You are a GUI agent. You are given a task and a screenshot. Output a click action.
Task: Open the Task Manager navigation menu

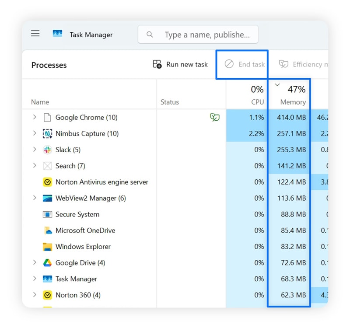click(x=35, y=33)
